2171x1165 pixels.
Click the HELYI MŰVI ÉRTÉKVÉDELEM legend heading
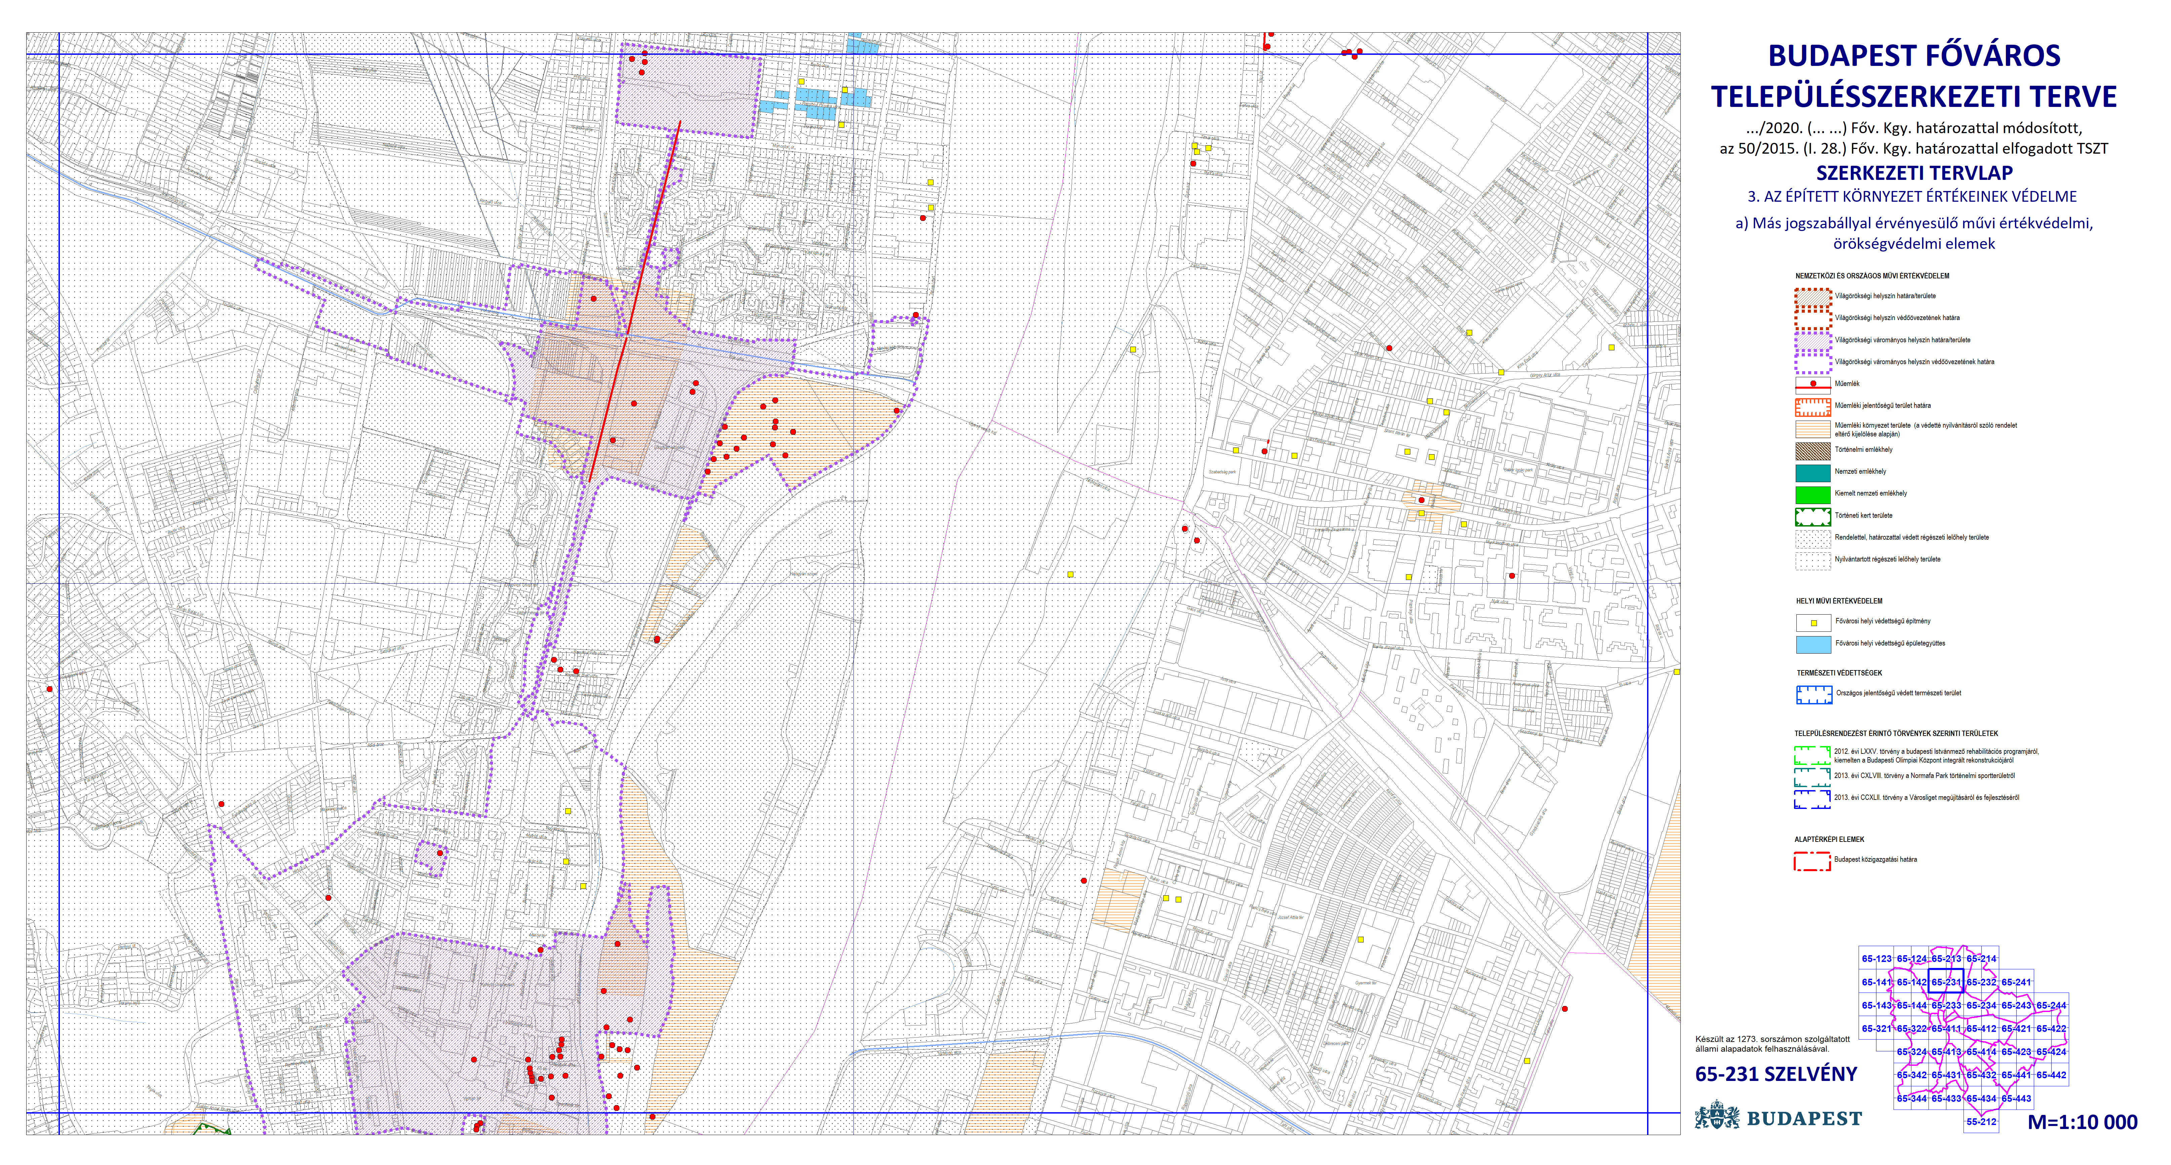point(1839,600)
